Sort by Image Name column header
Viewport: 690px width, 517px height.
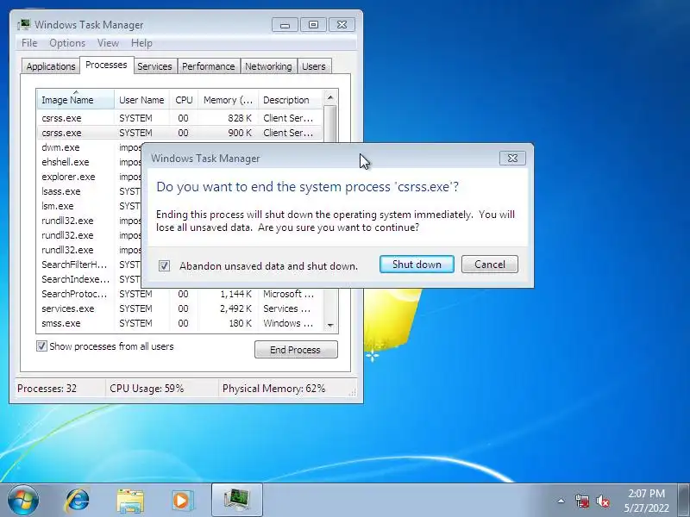point(76,100)
